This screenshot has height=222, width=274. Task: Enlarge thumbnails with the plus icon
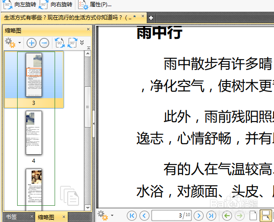pyautogui.click(x=32, y=43)
